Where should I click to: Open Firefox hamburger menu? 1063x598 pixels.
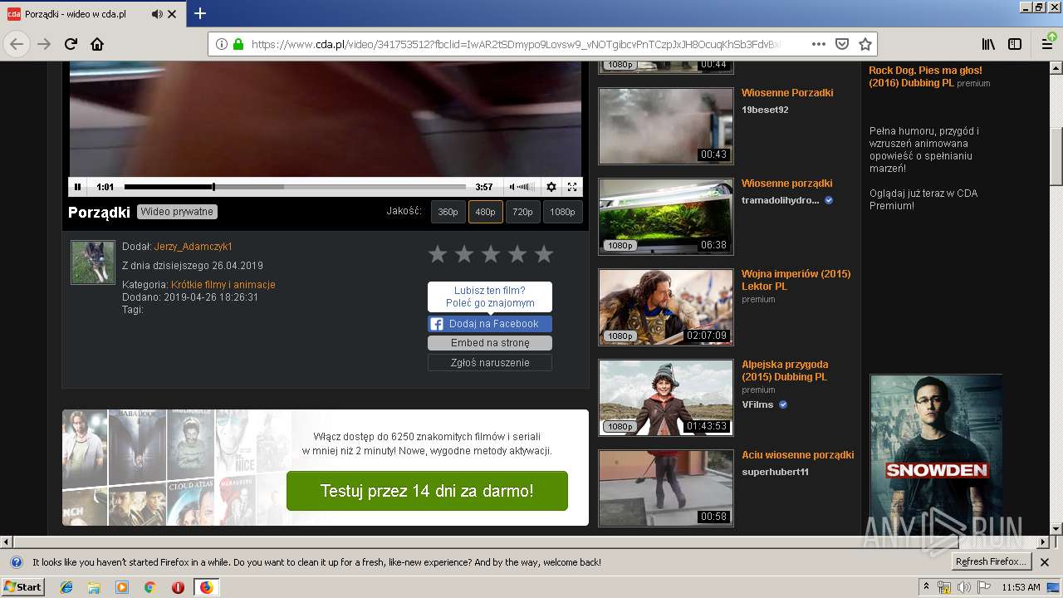tap(1048, 44)
